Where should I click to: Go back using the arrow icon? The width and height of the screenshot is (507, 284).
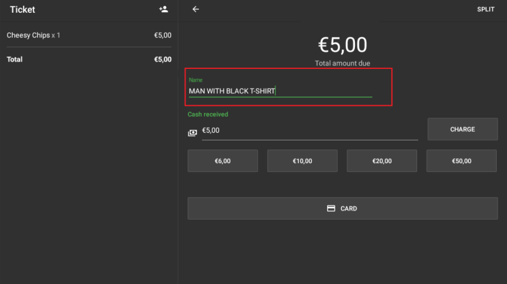(196, 9)
